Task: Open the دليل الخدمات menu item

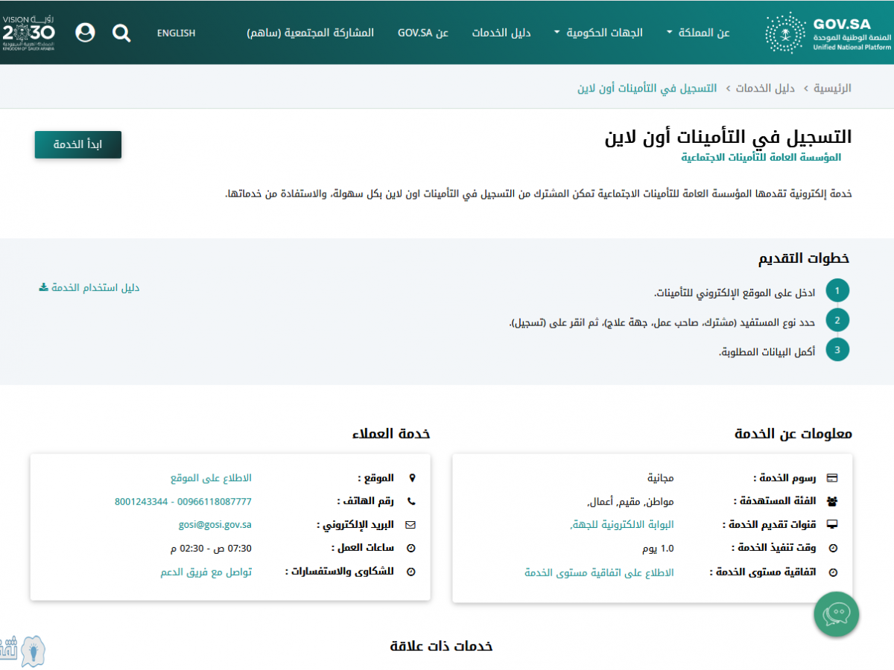Action: pos(501,33)
